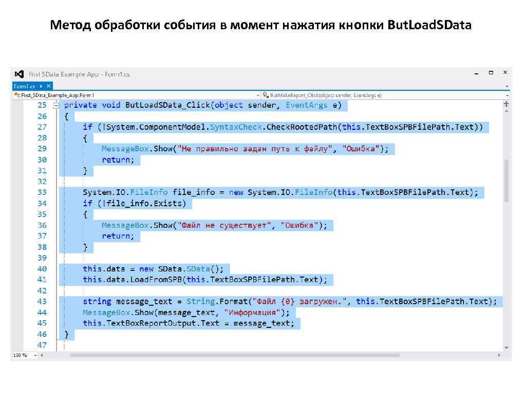This screenshot has height=394, width=526.
Task: Click the Visual Studio logo icon
Action: click(x=19, y=73)
